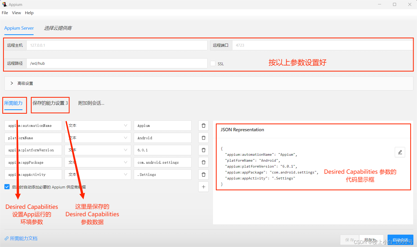This screenshot has height=247, width=417.
Task: Edit the value field containing Appium
Action: (163, 126)
